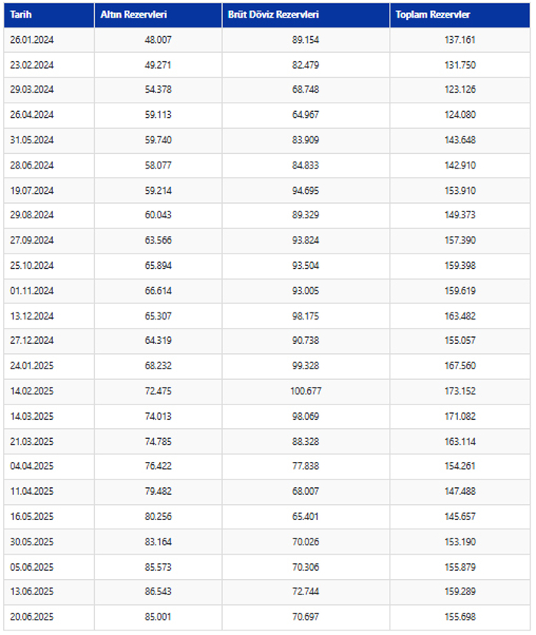
Task: Click gold reserve value 76.422
Action: click(x=158, y=466)
